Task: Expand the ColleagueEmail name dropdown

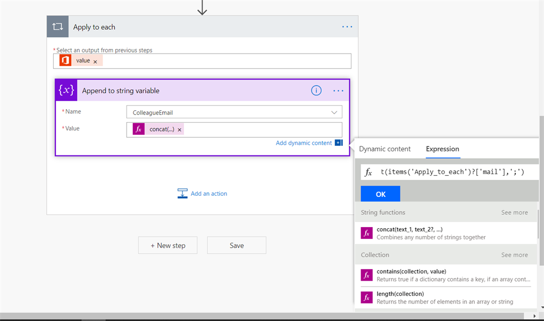Action: click(334, 112)
